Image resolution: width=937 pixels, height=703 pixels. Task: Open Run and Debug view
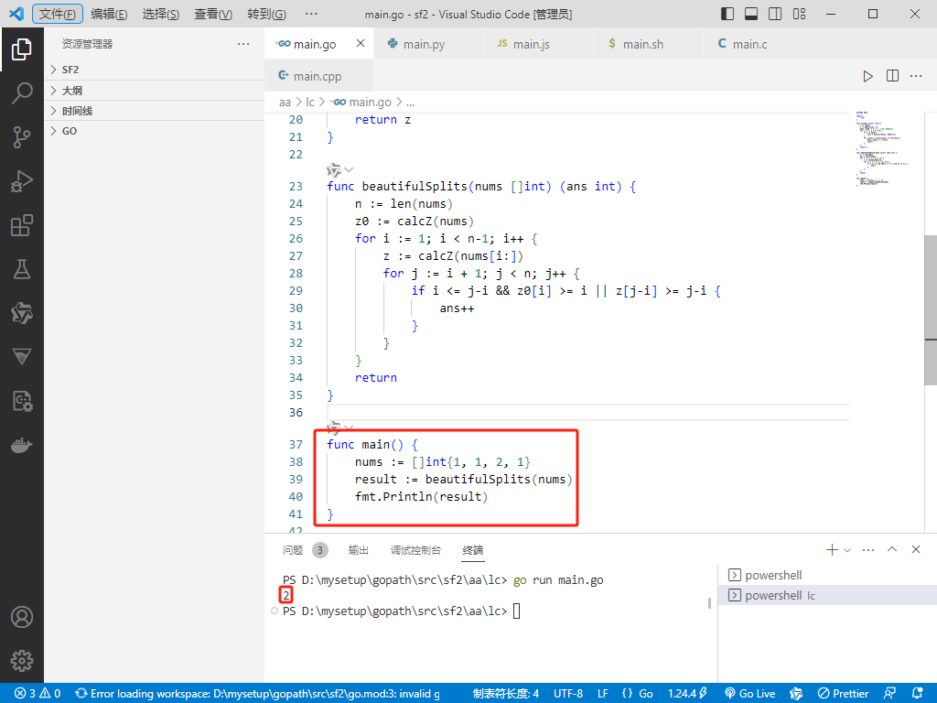tap(22, 181)
